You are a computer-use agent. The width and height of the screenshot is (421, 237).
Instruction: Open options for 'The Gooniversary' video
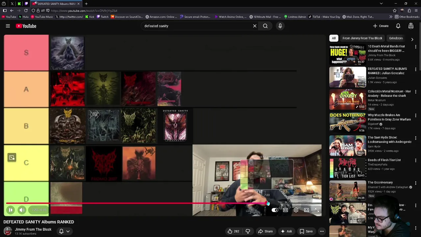click(x=415, y=183)
